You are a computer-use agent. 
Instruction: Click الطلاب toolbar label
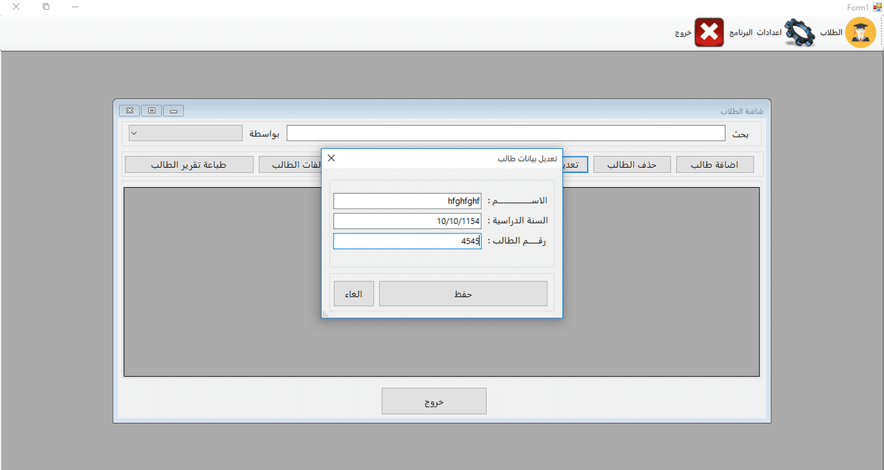(x=831, y=33)
